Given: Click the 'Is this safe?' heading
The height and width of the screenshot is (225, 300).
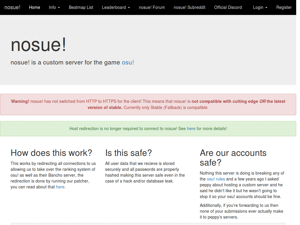Looking at the screenshot, I should (x=128, y=153).
